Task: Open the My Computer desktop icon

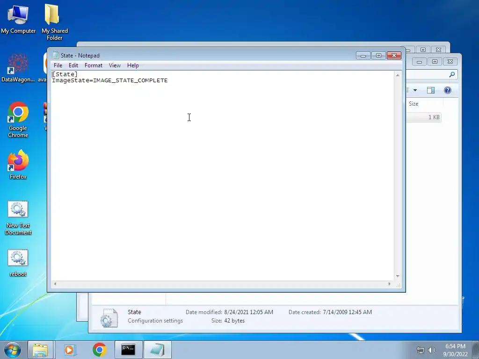Action: pyautogui.click(x=18, y=19)
